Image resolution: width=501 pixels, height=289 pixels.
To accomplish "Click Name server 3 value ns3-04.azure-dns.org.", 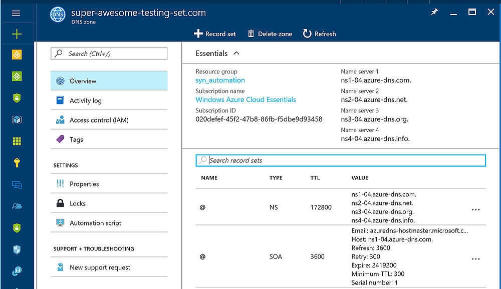I will click(374, 119).
